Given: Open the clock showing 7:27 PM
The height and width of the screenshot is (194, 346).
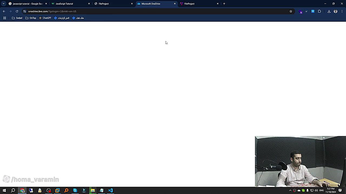Looking at the screenshot, I should 331,190.
